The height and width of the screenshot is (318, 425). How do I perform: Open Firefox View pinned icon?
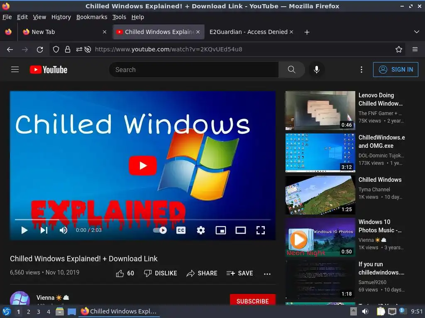coord(8,32)
